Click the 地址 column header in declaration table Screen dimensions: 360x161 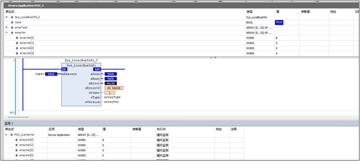click(x=333, y=12)
